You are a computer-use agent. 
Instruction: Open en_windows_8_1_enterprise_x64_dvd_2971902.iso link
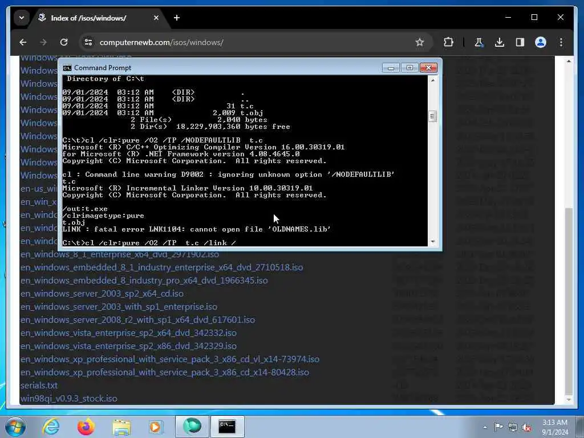[120, 254]
